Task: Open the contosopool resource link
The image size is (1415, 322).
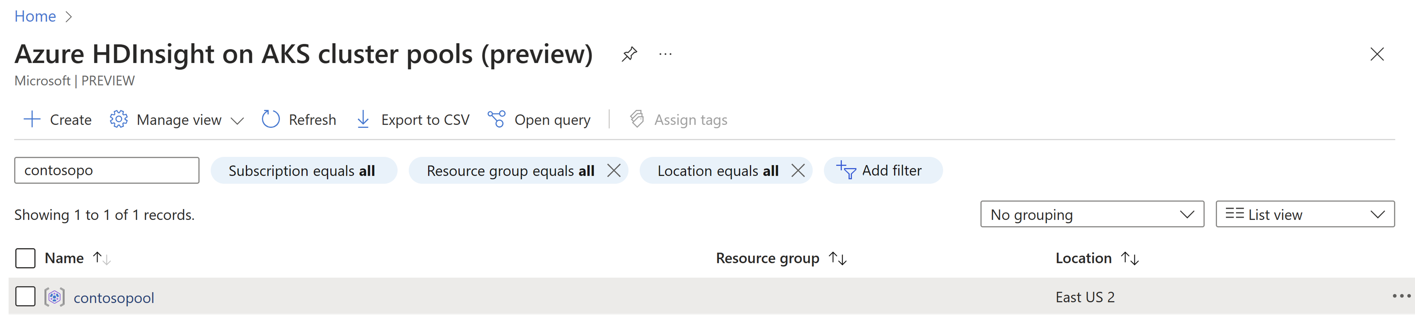Action: tap(114, 298)
